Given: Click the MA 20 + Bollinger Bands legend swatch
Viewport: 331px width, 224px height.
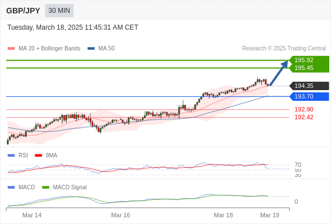Looking at the screenshot, I should [x=11, y=49].
